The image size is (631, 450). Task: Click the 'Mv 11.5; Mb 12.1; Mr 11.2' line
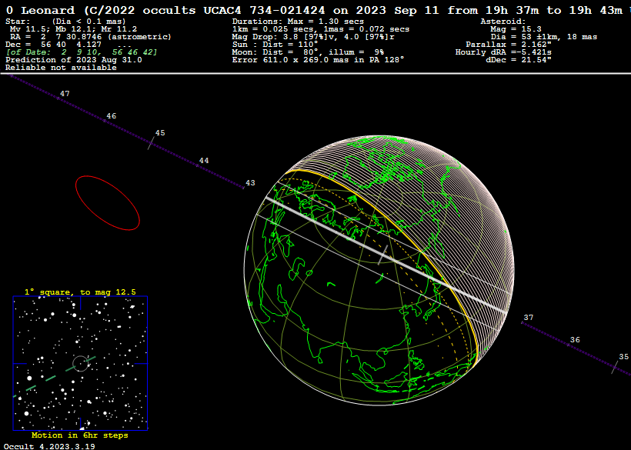pyautogui.click(x=73, y=29)
